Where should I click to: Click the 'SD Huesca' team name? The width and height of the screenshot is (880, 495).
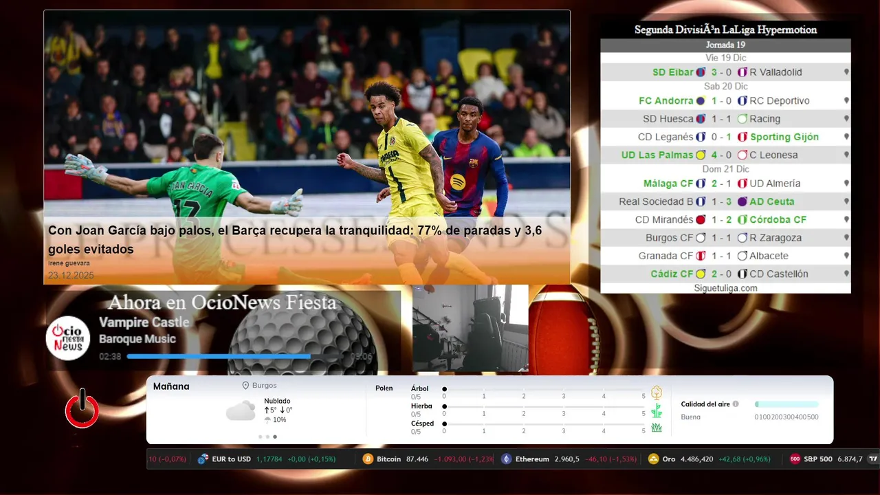click(668, 119)
